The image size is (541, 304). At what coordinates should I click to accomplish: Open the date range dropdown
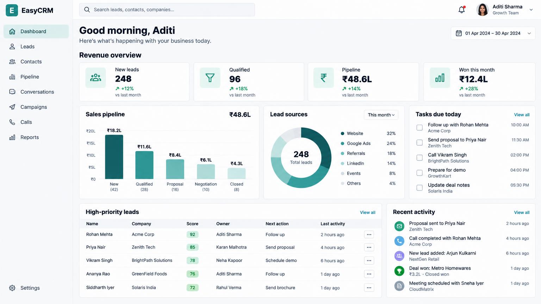[x=493, y=33]
